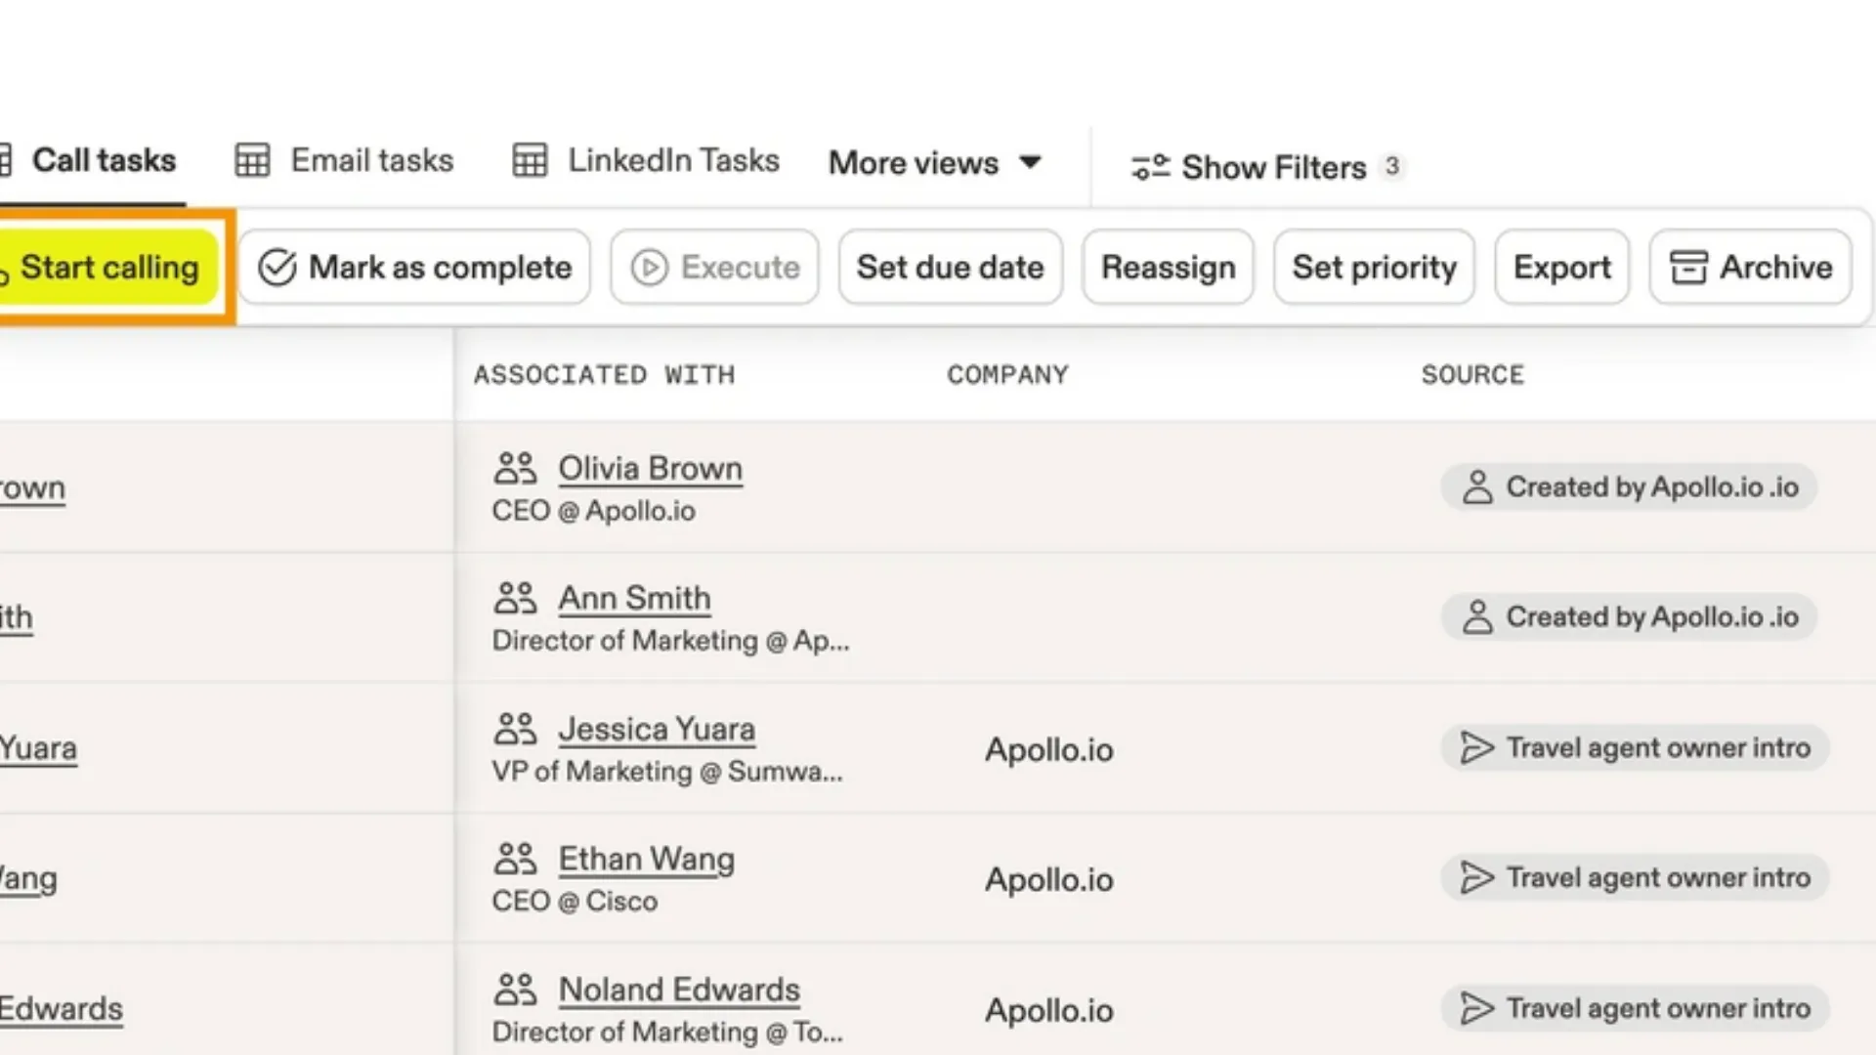
Task: Click the people icon next to Olivia Brown
Action: point(515,469)
